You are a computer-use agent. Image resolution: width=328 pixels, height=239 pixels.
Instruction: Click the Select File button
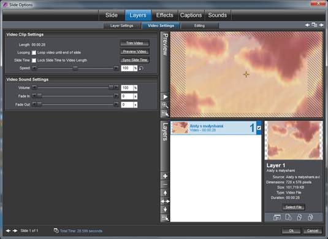point(294,207)
